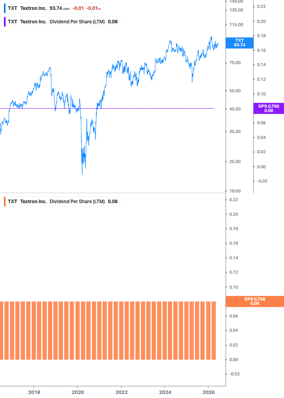Click the orange color bar of lower DPS legend
284x398 pixels.
[5, 202]
